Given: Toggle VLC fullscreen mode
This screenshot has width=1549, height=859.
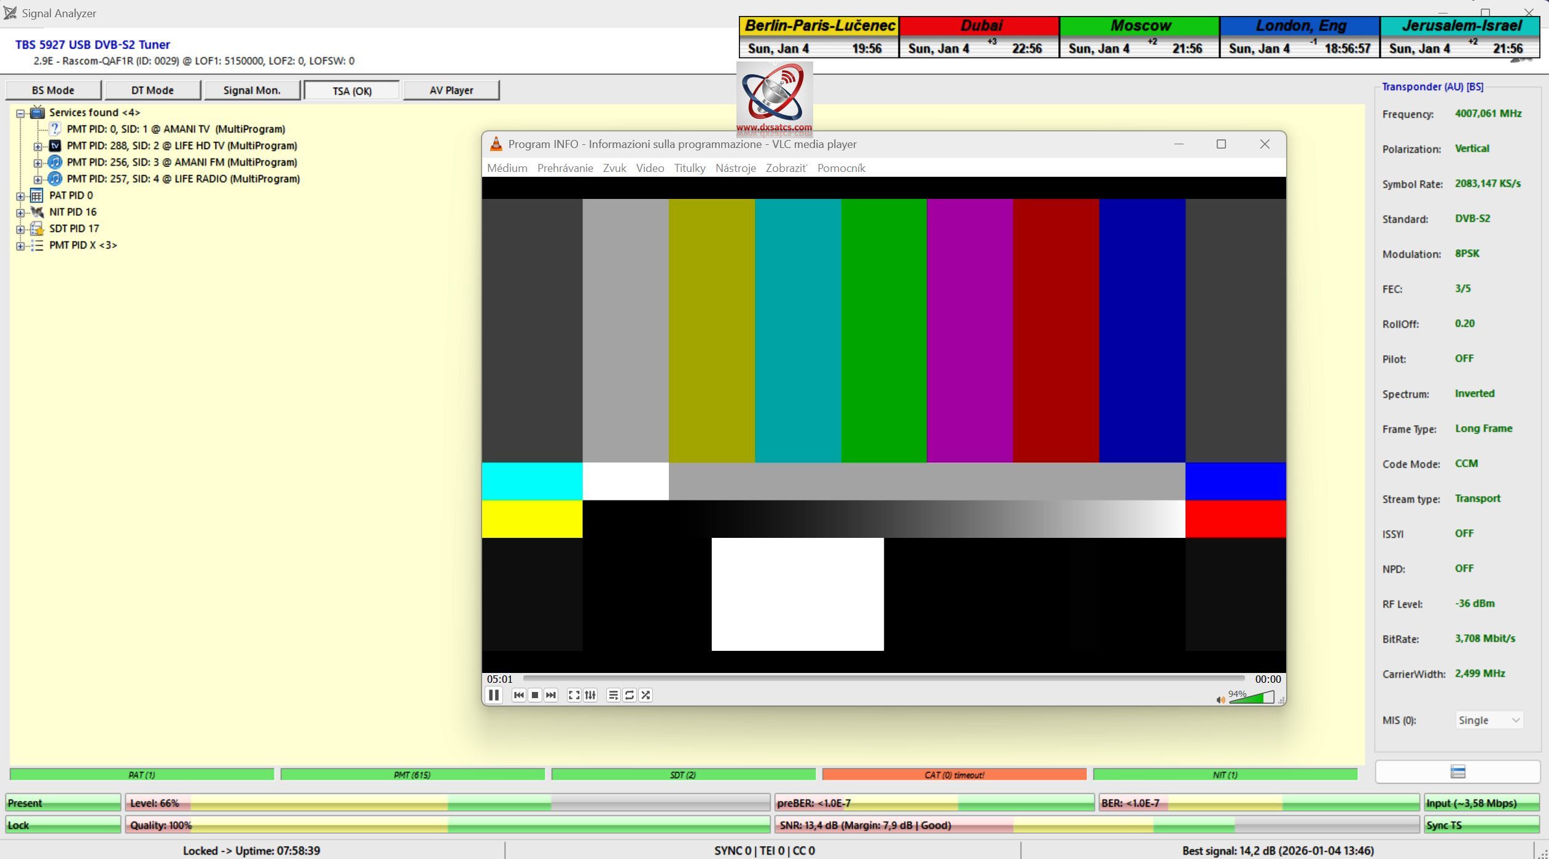Looking at the screenshot, I should click(x=574, y=695).
